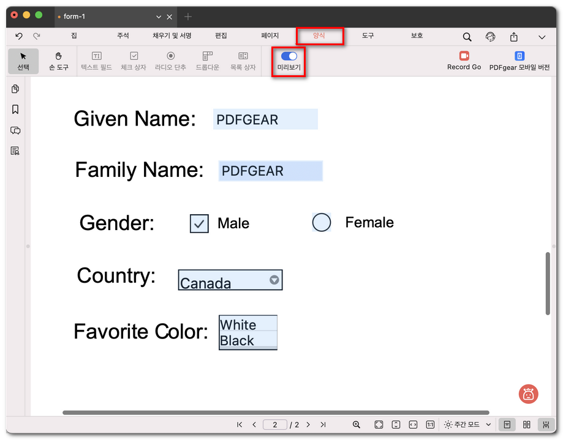Click the page number input field
Image resolution: width=563 pixels, height=440 pixels.
pyautogui.click(x=274, y=424)
